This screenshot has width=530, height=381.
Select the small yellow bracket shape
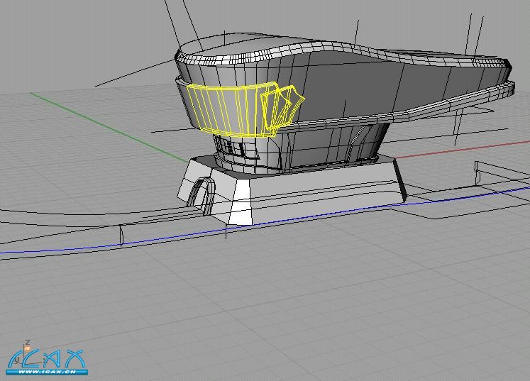click(282, 109)
